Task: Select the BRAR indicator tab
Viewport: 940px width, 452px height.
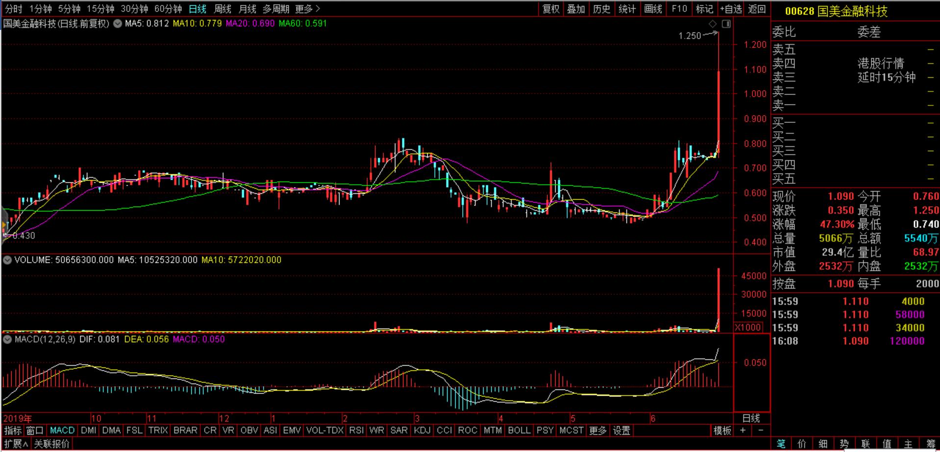Action: [186, 430]
